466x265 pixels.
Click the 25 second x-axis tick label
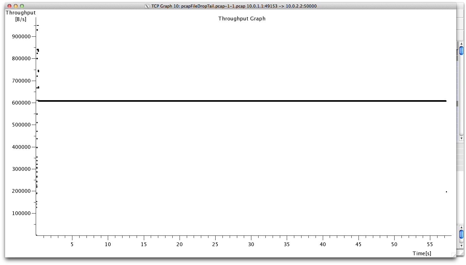pos(215,244)
